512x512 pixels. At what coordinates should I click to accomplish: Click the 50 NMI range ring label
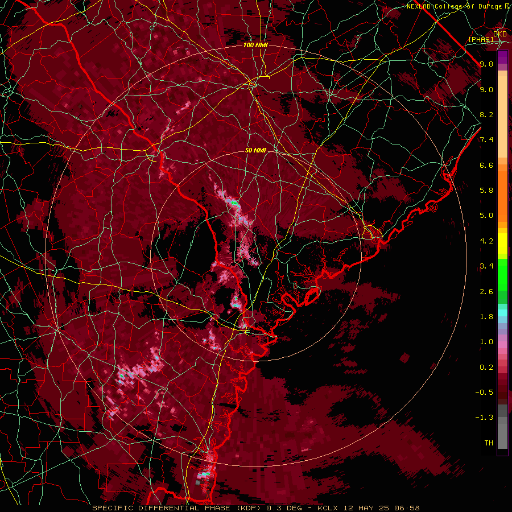[255, 150]
